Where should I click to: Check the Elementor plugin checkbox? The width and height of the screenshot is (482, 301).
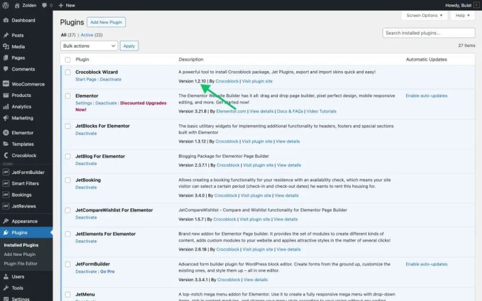pos(67,96)
